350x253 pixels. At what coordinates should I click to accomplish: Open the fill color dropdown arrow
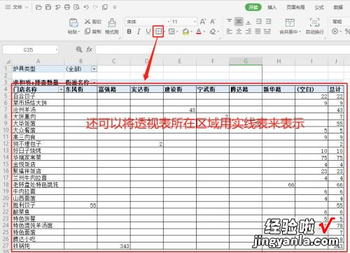coord(191,31)
